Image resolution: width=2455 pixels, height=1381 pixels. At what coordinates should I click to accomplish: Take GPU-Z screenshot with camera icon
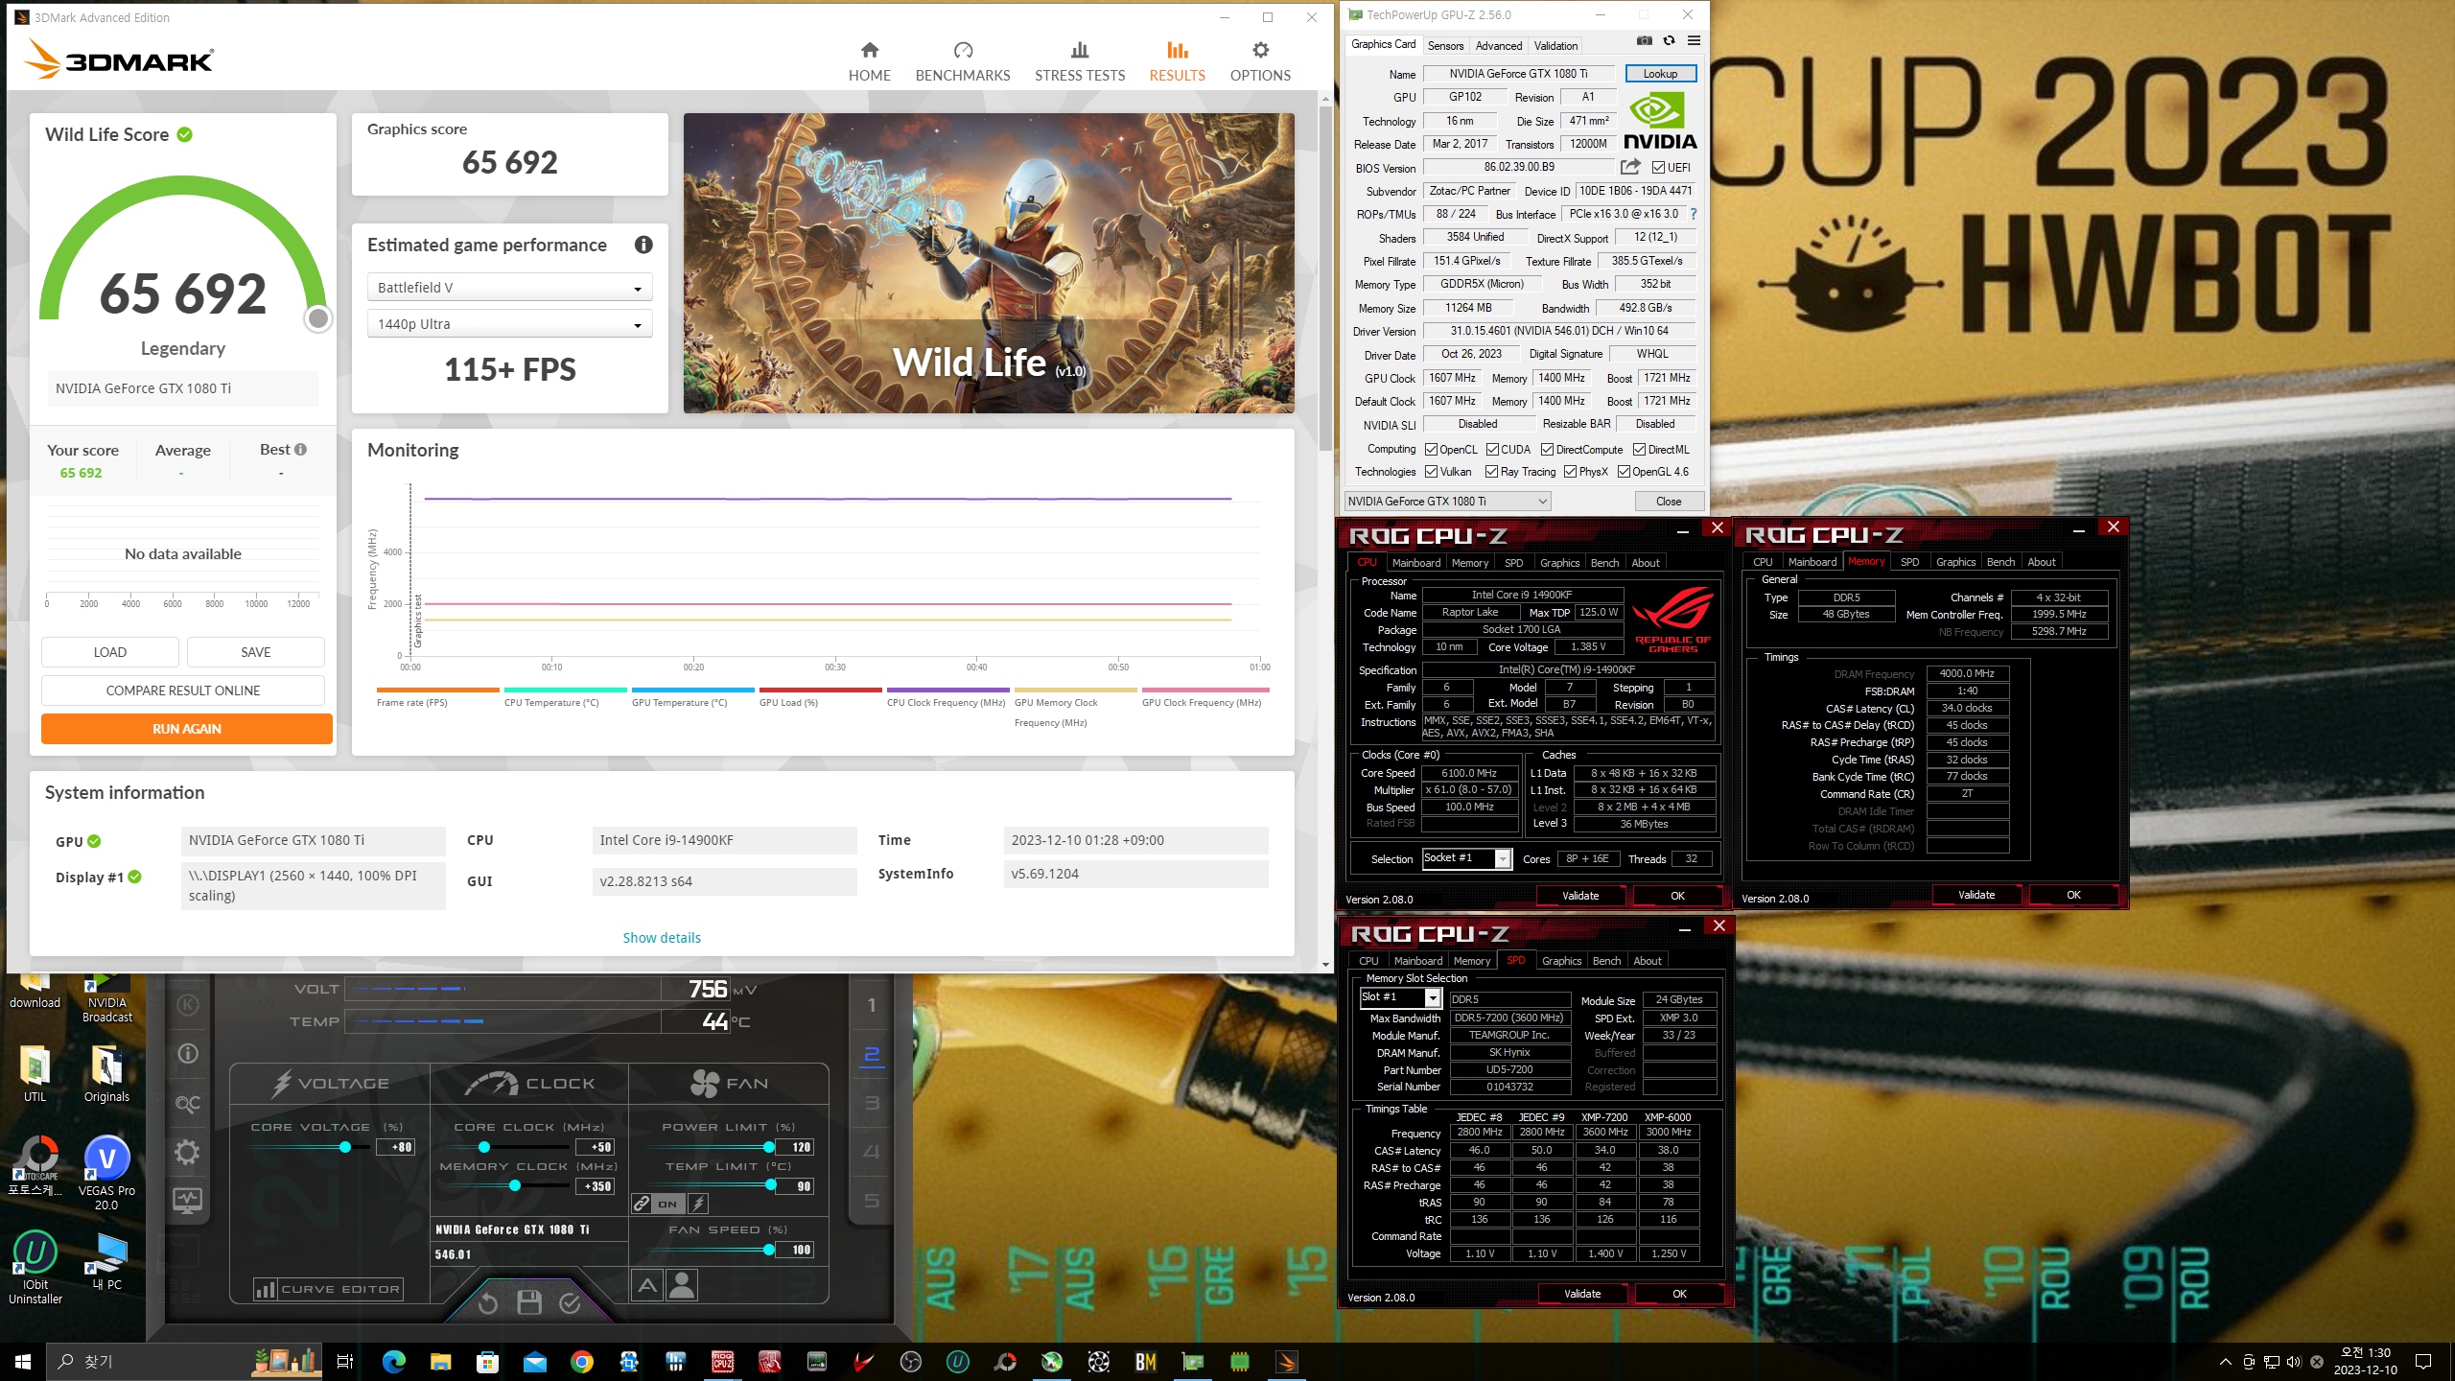click(1644, 40)
